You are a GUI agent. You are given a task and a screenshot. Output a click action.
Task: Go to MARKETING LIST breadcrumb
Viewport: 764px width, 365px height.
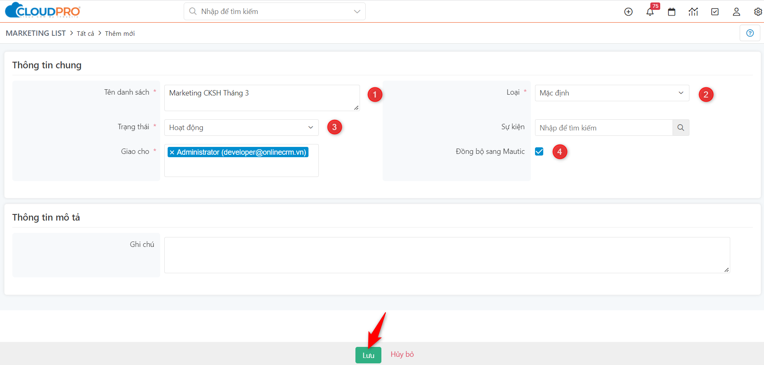point(36,33)
